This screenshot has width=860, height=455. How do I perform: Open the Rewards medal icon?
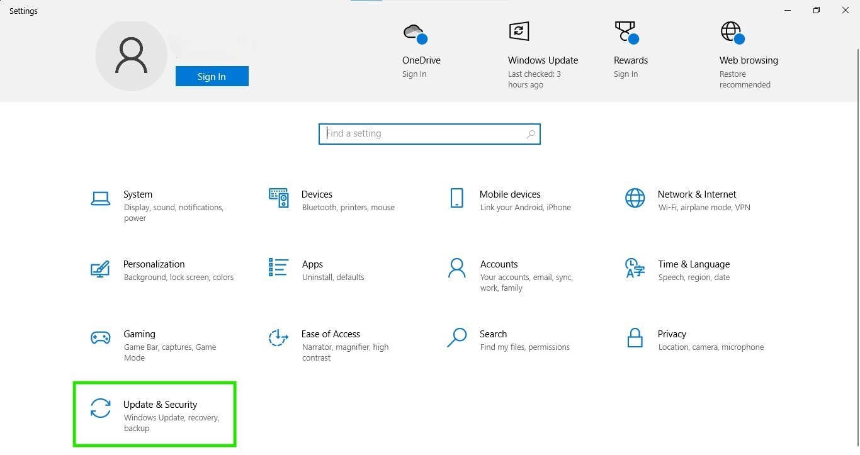[x=626, y=32]
